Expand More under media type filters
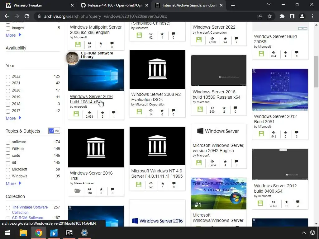Screen dimensions: 319x239 coord(13,35)
